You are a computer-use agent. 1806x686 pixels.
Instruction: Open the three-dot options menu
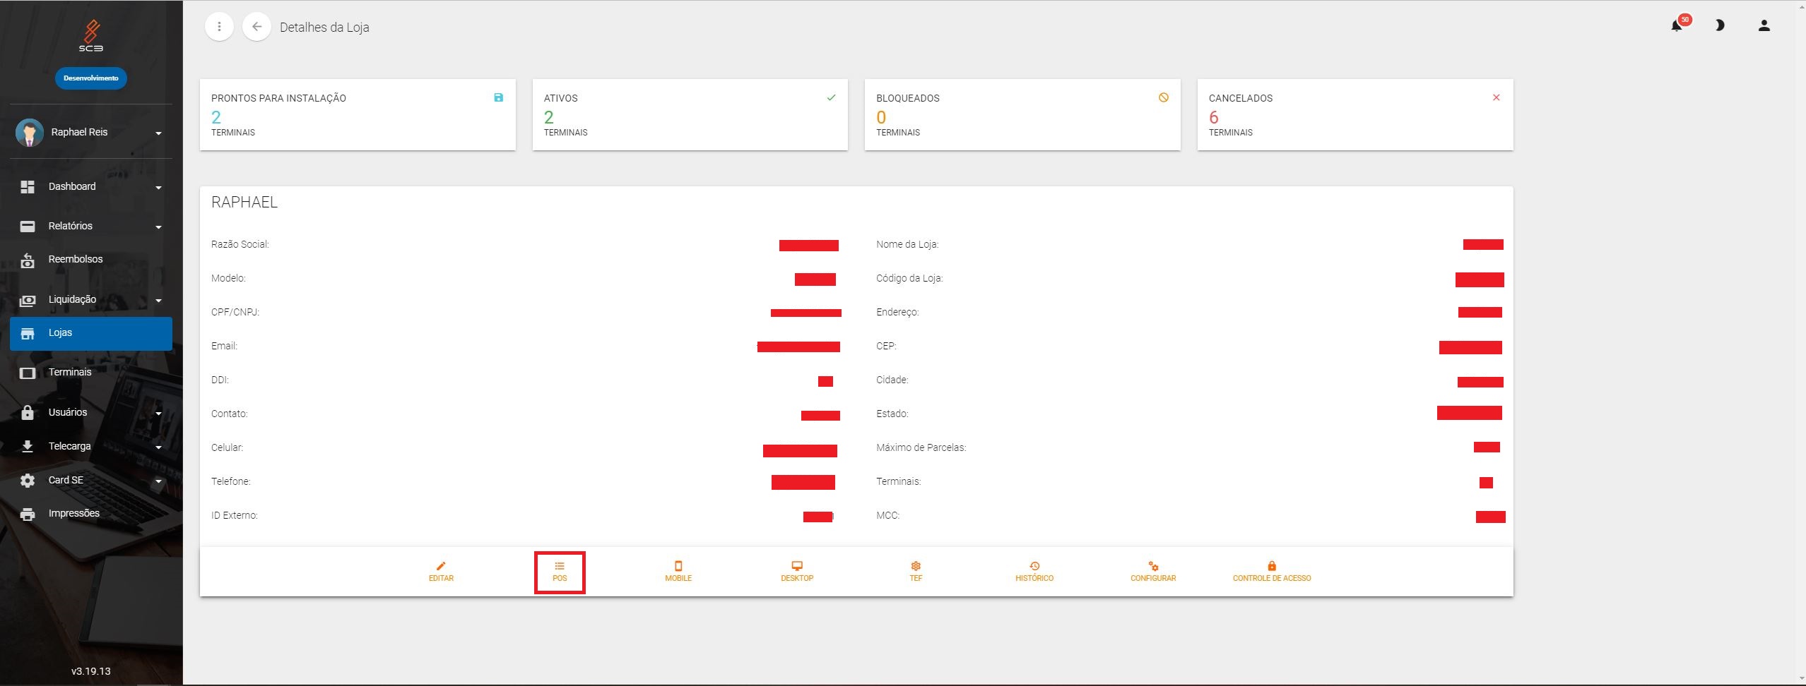219,27
